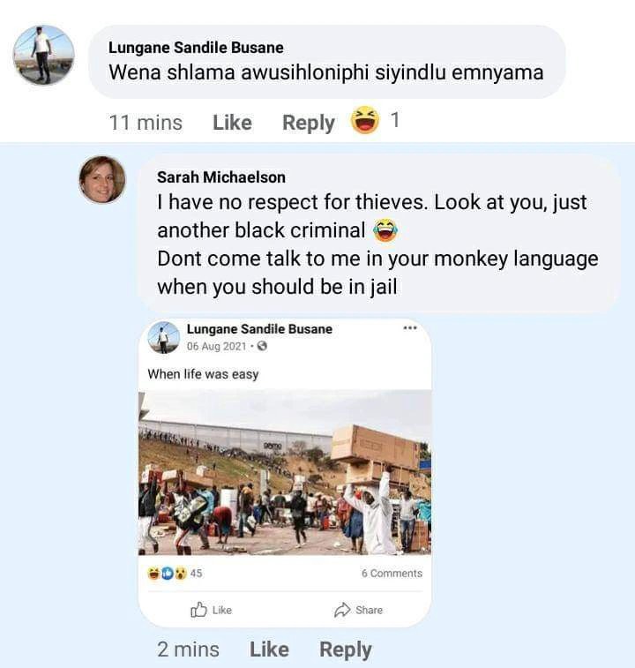Viewport: 635px width, 668px height.
Task: Open Sarah Michaelson's profile picture
Action: click(x=102, y=179)
